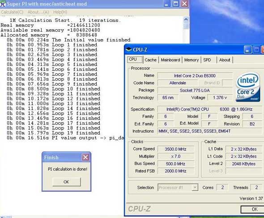
Task: Select the CPU tab in CPU-Z
Action: (x=135, y=60)
